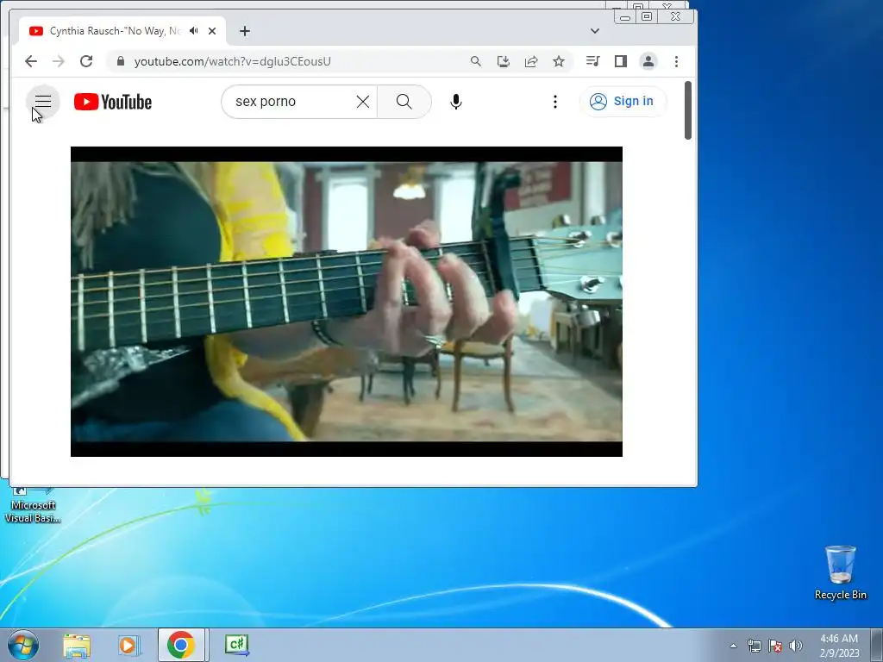Clear the search query with X
This screenshot has height=662, width=883.
[363, 102]
